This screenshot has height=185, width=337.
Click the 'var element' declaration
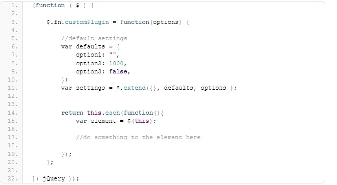(96, 121)
